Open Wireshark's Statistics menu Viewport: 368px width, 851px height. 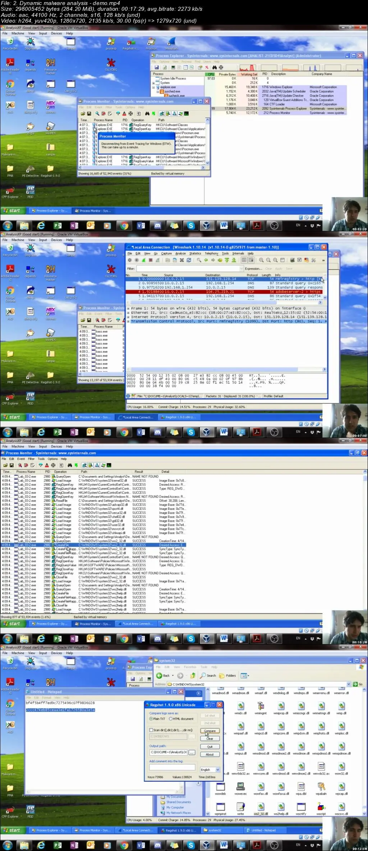tap(195, 253)
